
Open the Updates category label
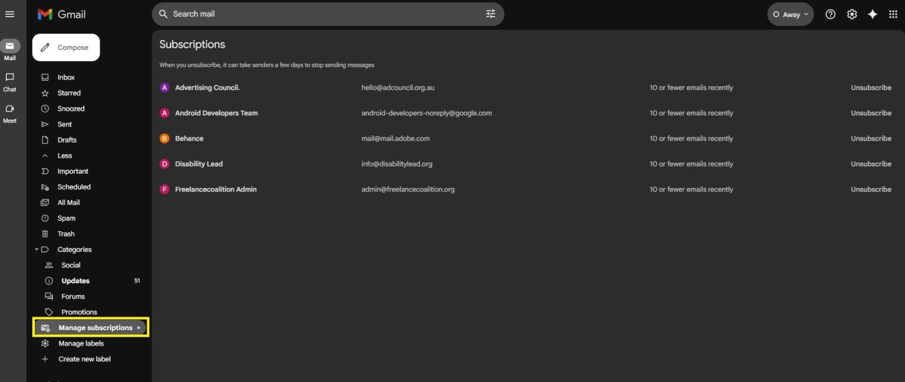click(x=75, y=281)
